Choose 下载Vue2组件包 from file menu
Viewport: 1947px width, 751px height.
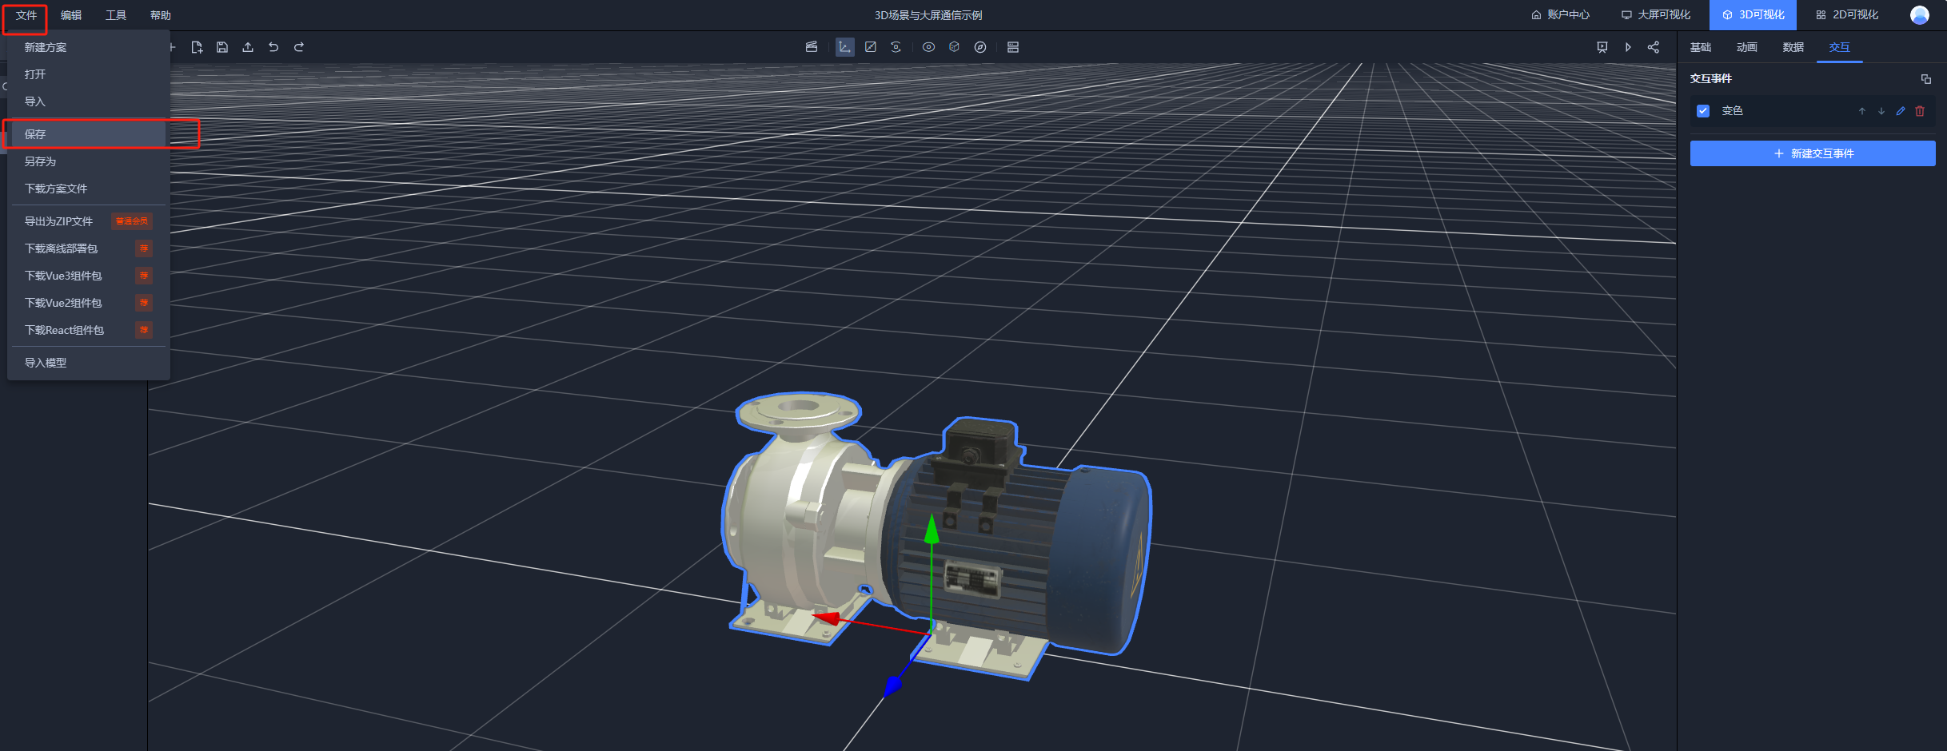pos(89,303)
